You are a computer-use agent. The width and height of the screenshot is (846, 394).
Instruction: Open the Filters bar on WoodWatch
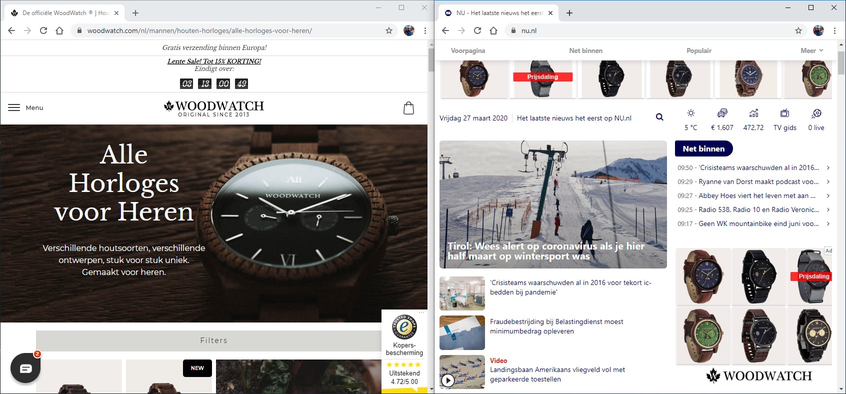pyautogui.click(x=213, y=340)
